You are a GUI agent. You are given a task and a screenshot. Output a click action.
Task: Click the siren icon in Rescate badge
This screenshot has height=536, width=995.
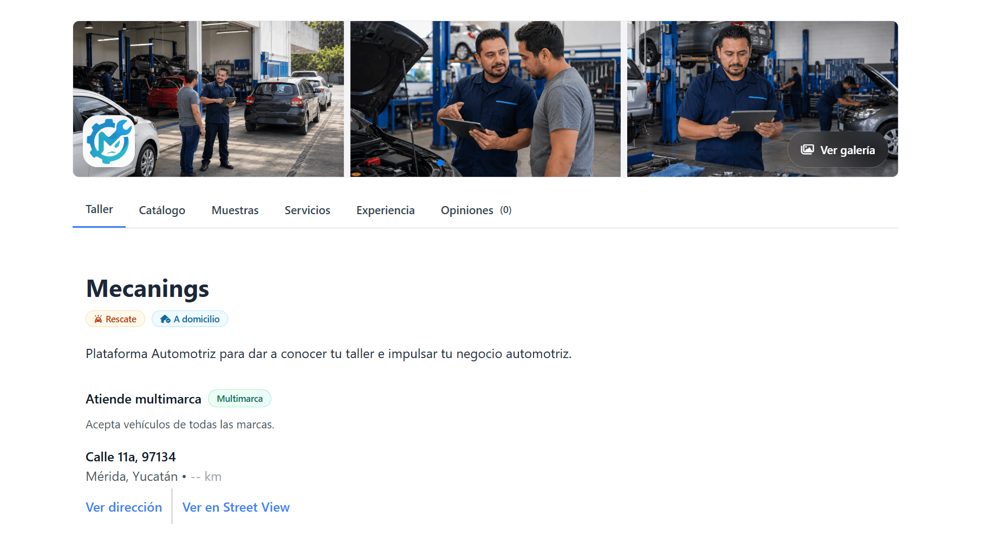(98, 319)
